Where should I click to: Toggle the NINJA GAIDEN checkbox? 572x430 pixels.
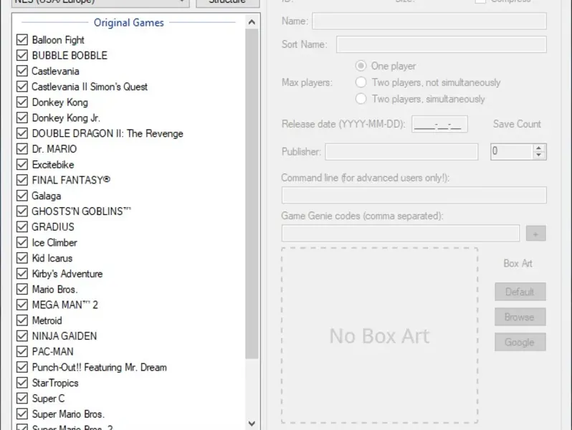coord(22,335)
